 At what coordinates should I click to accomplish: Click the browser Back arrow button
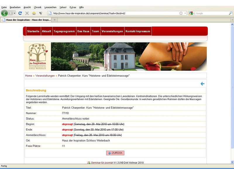(5, 13)
